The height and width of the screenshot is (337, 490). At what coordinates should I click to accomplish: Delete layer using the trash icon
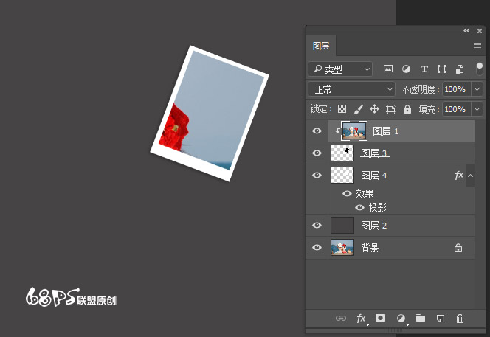460,319
